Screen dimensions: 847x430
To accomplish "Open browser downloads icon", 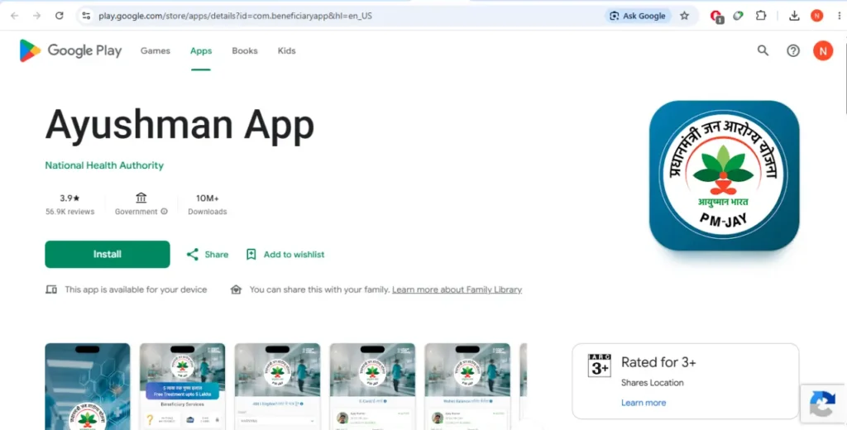I will [x=794, y=16].
